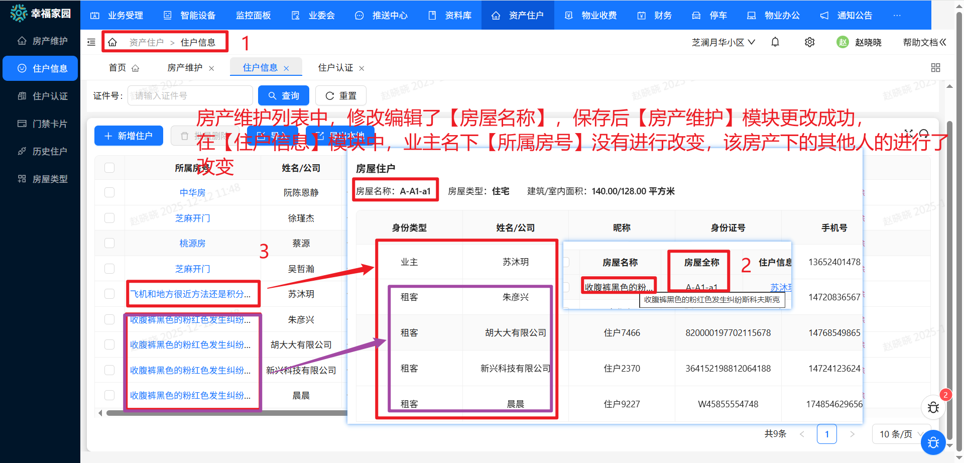Viewport: 964px width, 463px height.
Task: Open the 中华房 room link
Action: [x=192, y=192]
